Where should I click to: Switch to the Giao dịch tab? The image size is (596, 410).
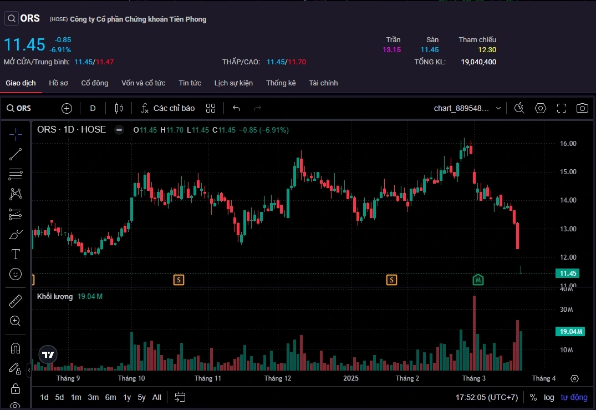pos(21,83)
